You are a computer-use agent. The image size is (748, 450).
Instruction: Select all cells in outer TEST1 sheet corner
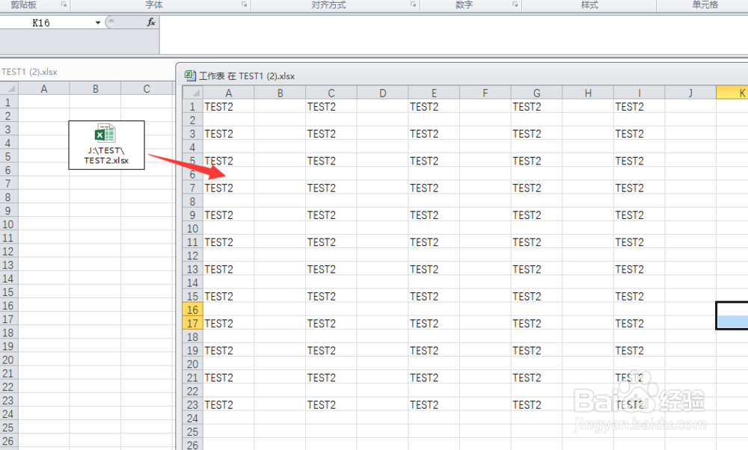pos(9,89)
